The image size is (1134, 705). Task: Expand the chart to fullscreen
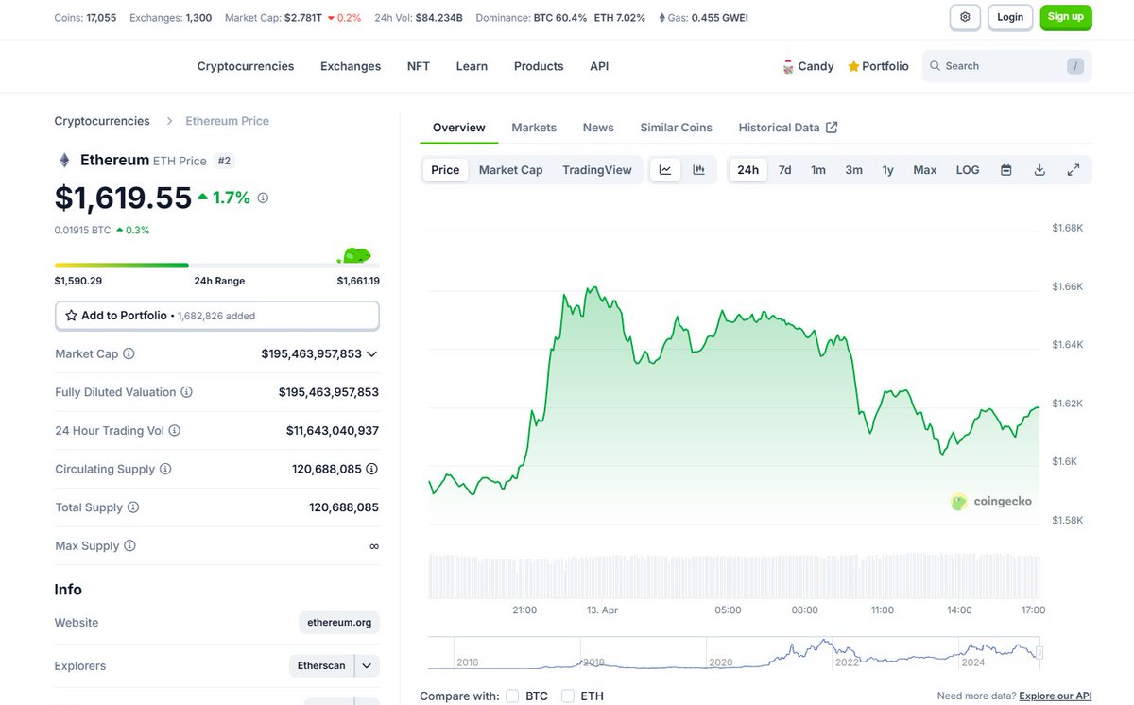[x=1074, y=169]
